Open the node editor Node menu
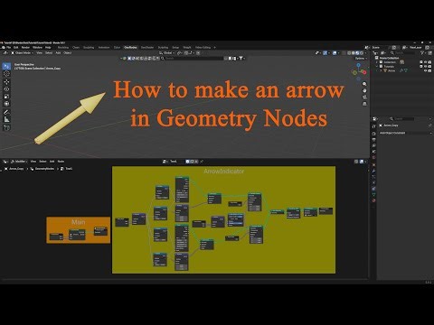This screenshot has height=325, width=434. (x=61, y=162)
